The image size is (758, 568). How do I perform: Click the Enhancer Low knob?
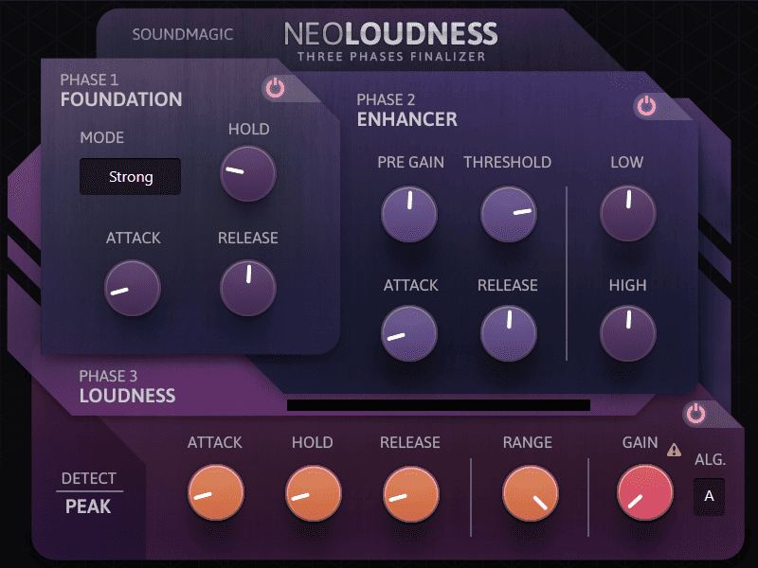(628, 212)
